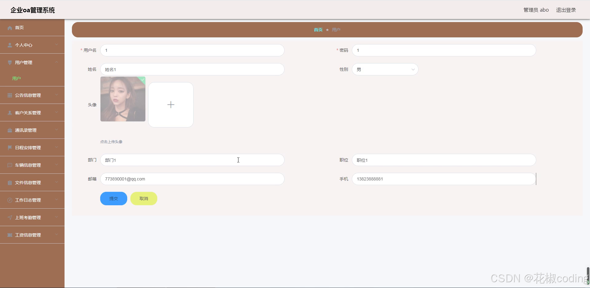Expand the 个人中心 chevron
The width and height of the screenshot is (590, 288).
[x=57, y=45]
